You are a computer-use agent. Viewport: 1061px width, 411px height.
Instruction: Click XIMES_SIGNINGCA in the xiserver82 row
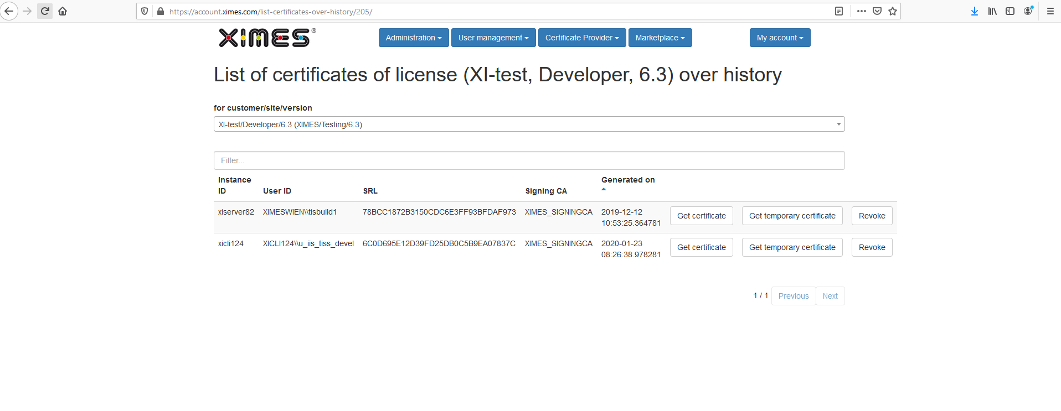pos(559,212)
